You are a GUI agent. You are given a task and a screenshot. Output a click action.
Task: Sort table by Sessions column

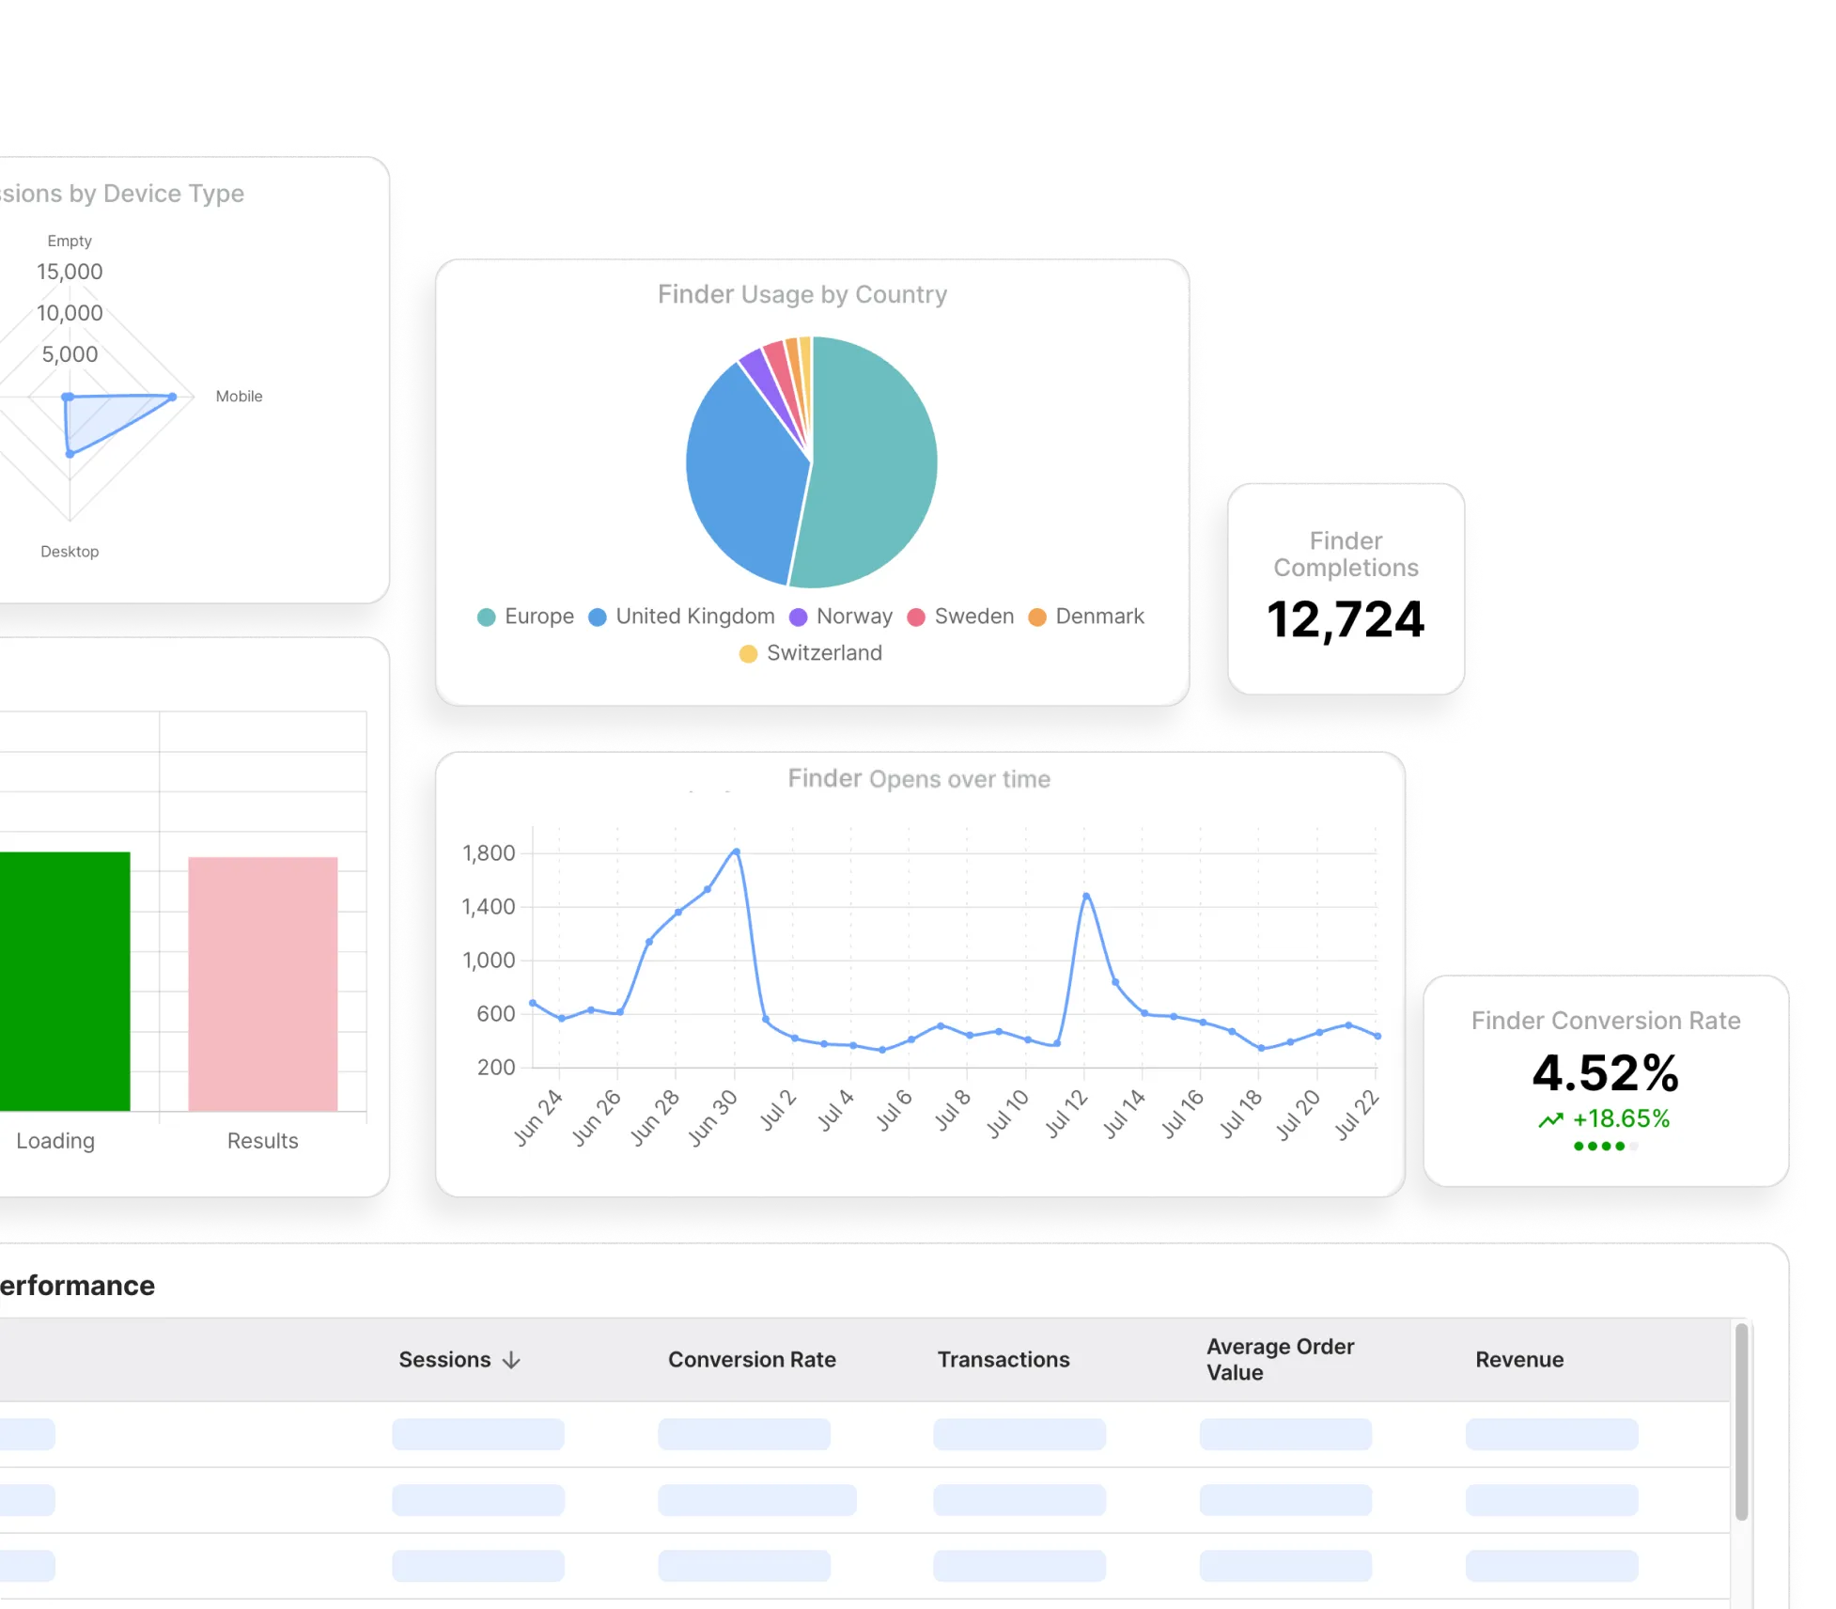pyautogui.click(x=444, y=1360)
